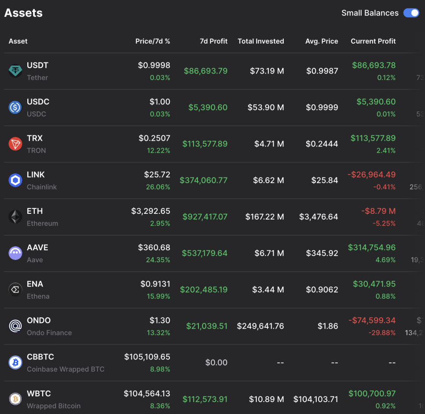Click the WBTC price $104,564.13
The width and height of the screenshot is (425, 414).
[x=147, y=393]
